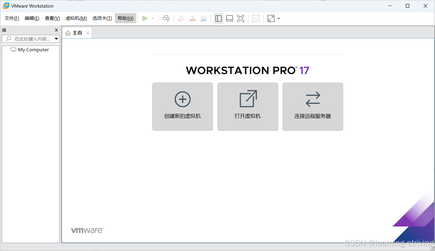Expand the library search filter dropdown
This screenshot has width=435, height=251.
point(56,39)
